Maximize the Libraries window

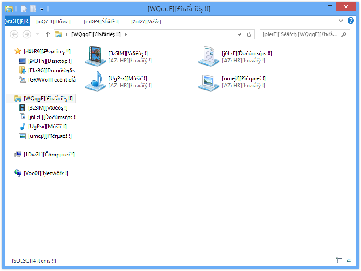pos(330,7)
